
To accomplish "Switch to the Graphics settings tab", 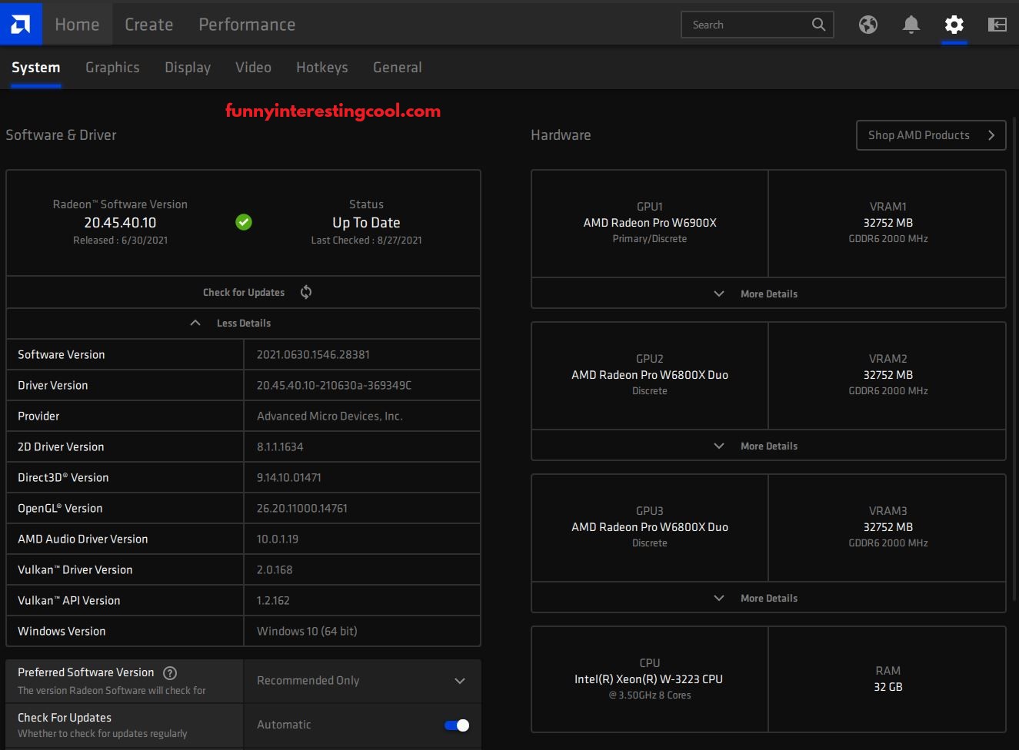I will pyautogui.click(x=112, y=68).
